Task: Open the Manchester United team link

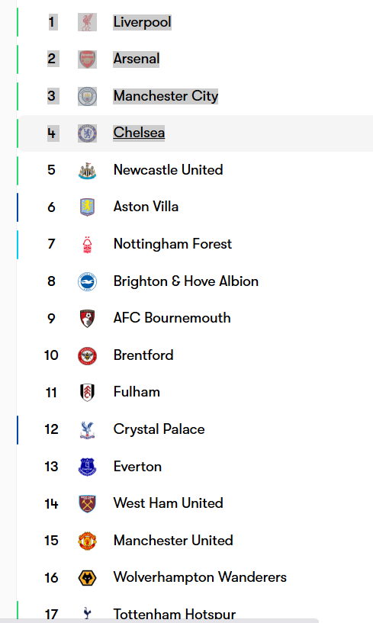Action: point(173,541)
